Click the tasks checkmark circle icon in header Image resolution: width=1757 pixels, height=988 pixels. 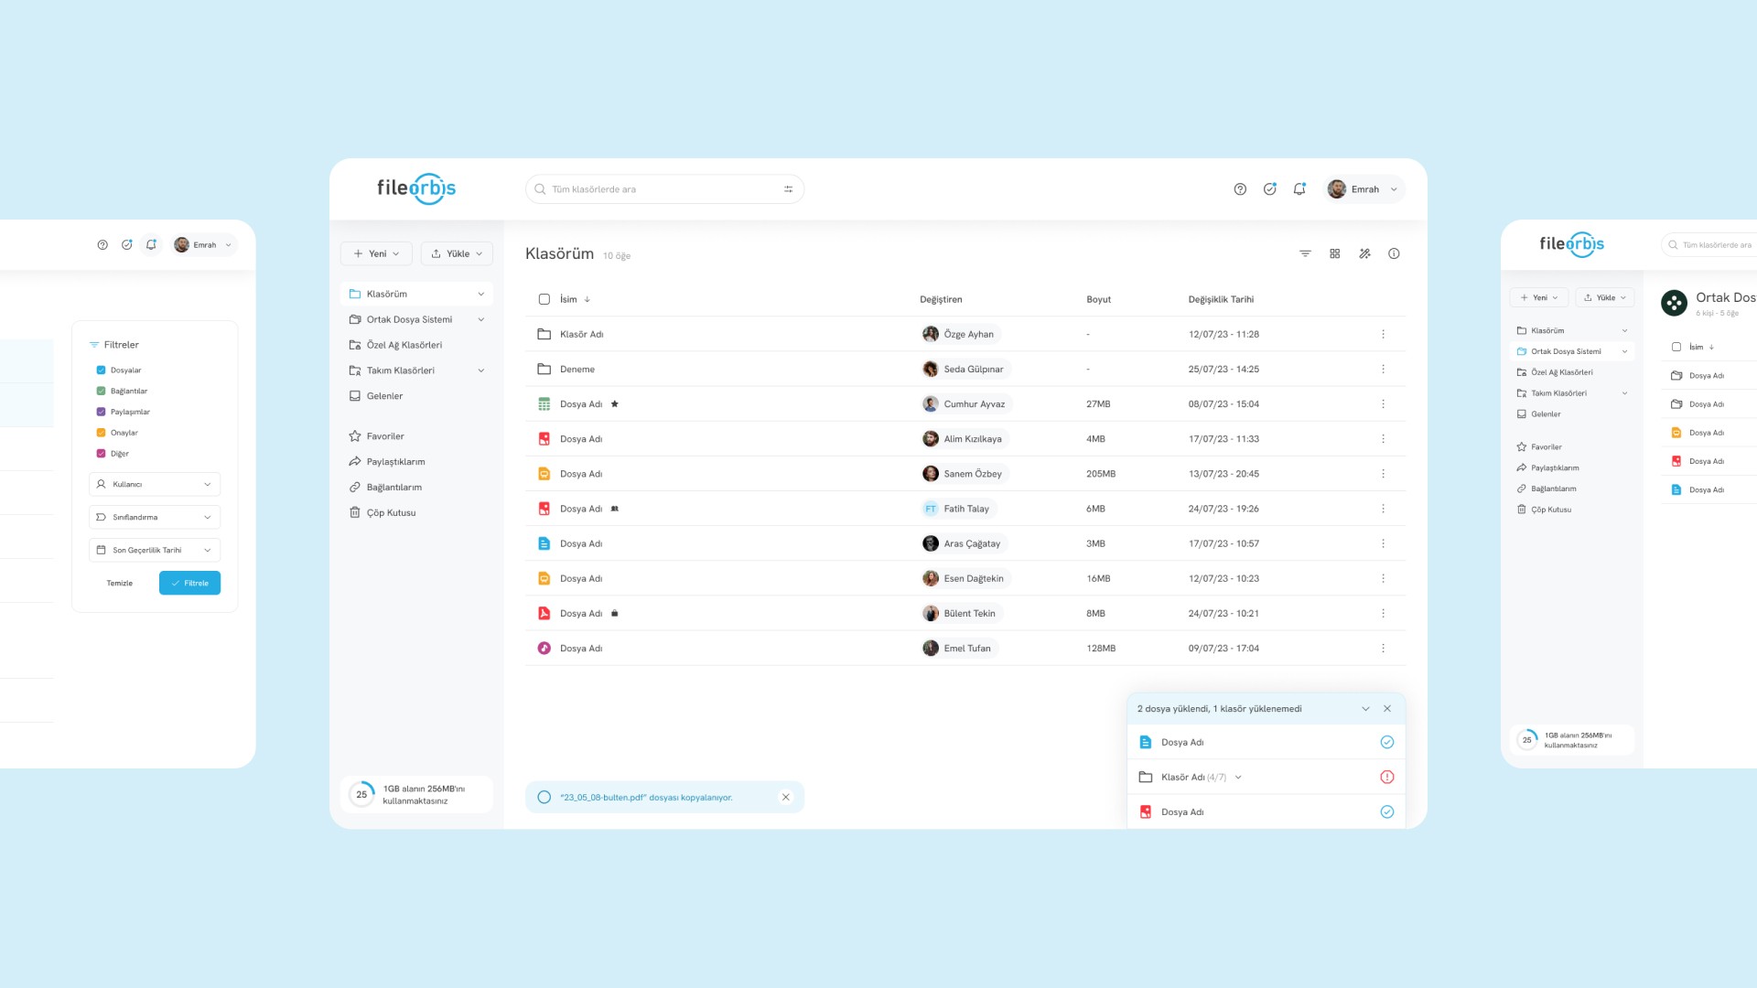[x=1269, y=189]
